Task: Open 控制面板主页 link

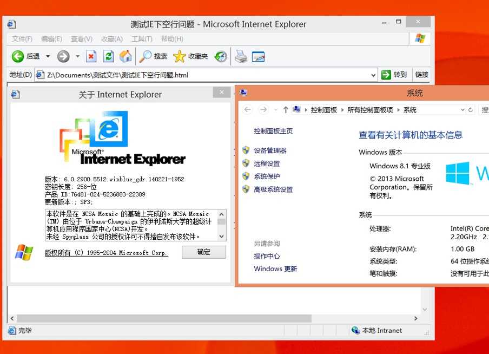Action: coord(273,131)
